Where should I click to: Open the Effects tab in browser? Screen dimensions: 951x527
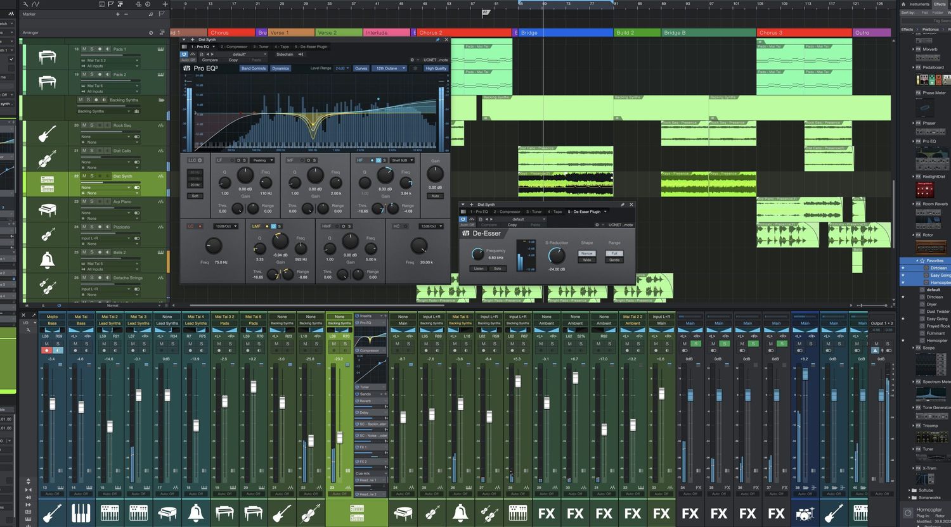pos(940,4)
